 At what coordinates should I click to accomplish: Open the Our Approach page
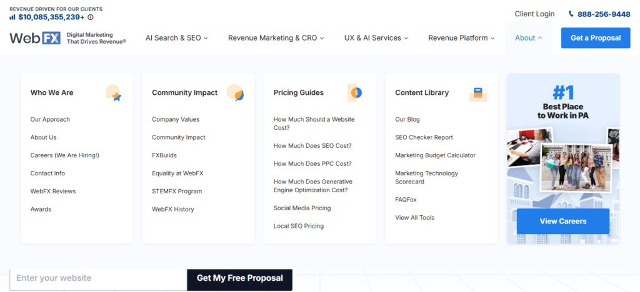(x=50, y=119)
